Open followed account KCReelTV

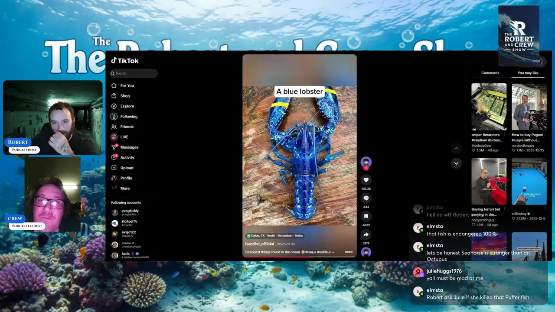point(130,223)
